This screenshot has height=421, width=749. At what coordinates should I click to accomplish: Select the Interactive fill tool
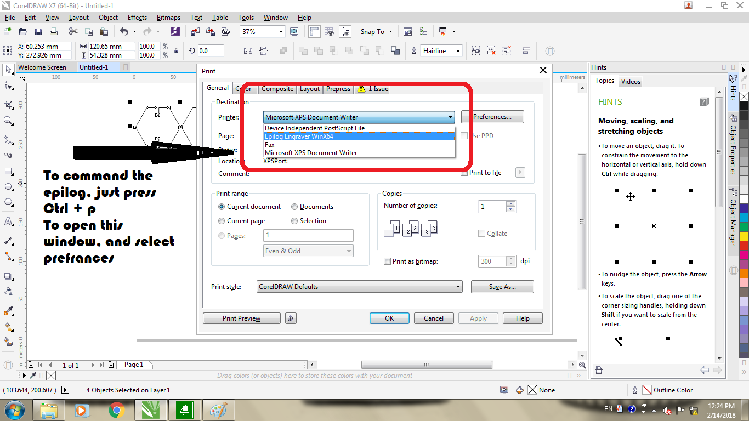point(8,327)
